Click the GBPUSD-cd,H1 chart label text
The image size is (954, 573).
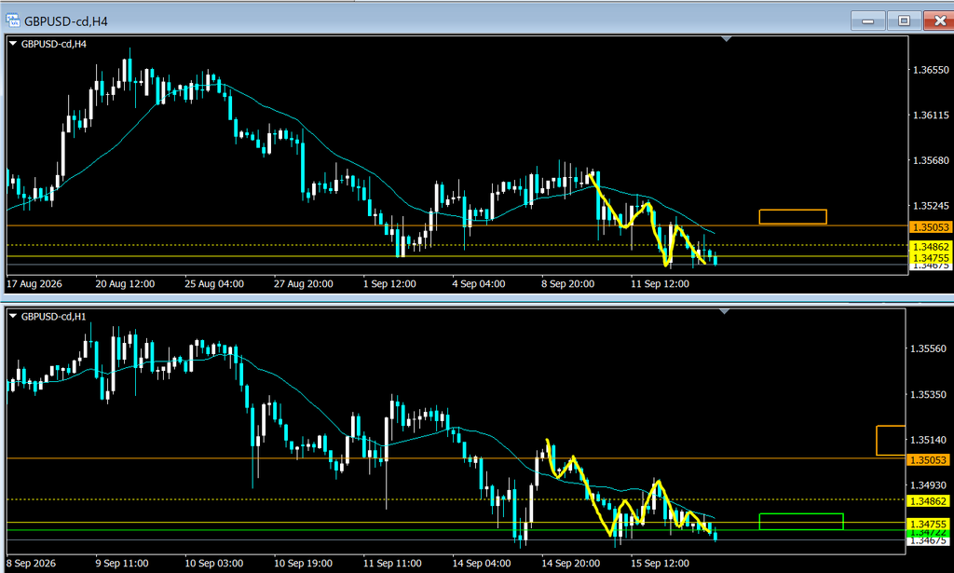point(53,316)
